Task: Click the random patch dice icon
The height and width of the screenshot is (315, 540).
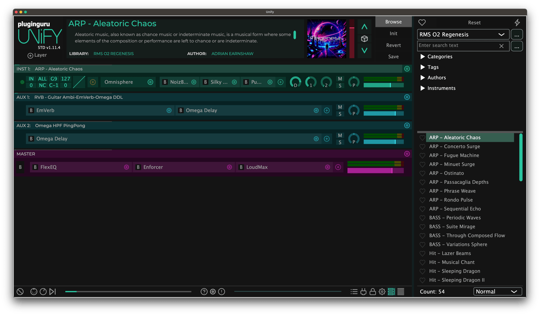Action: click(x=364, y=39)
